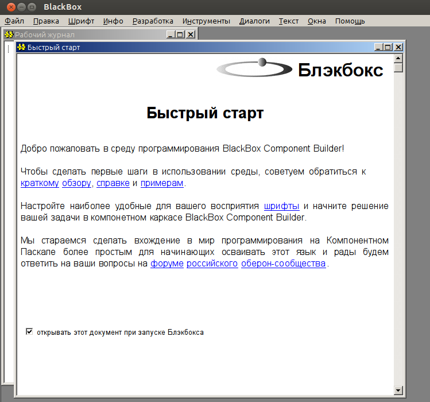Maximize the Рабочий журнал window
This screenshot has width=430, height=402.
point(180,34)
